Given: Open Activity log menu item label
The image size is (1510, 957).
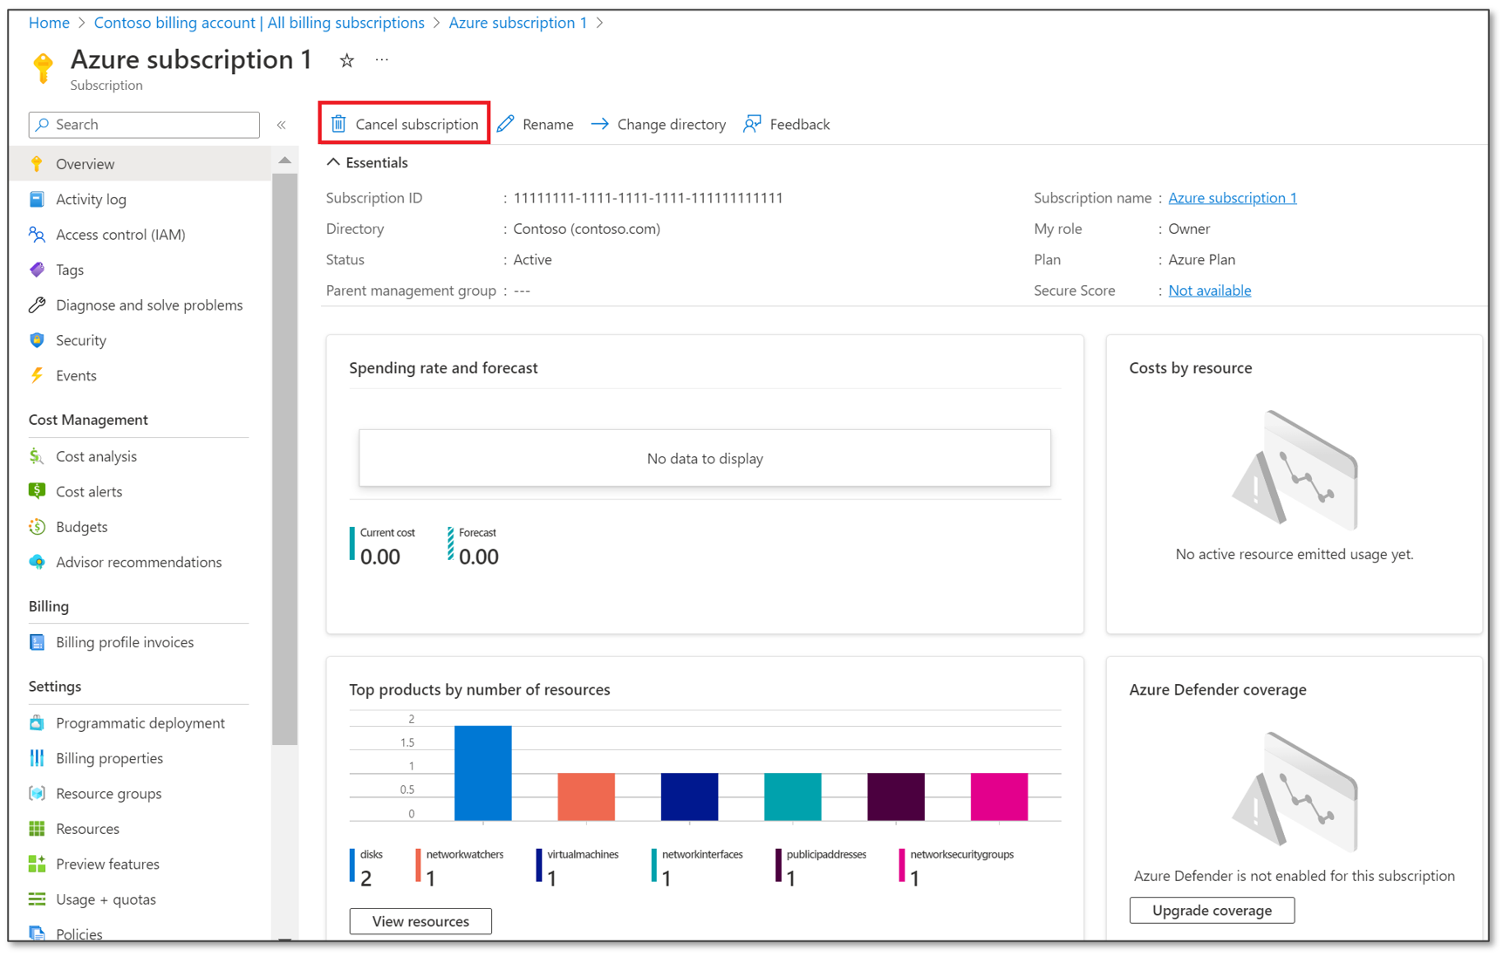Looking at the screenshot, I should click(91, 199).
